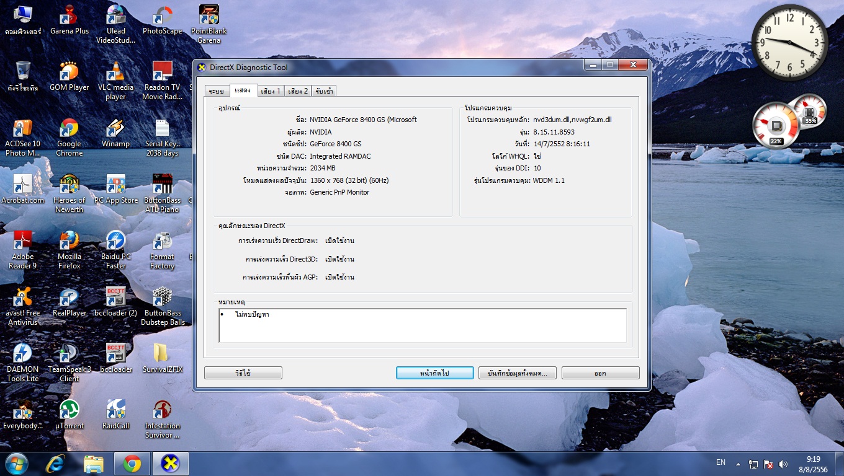Select the SurvivalZFIX folder
Screen dimensions: 844x476
tap(163, 358)
